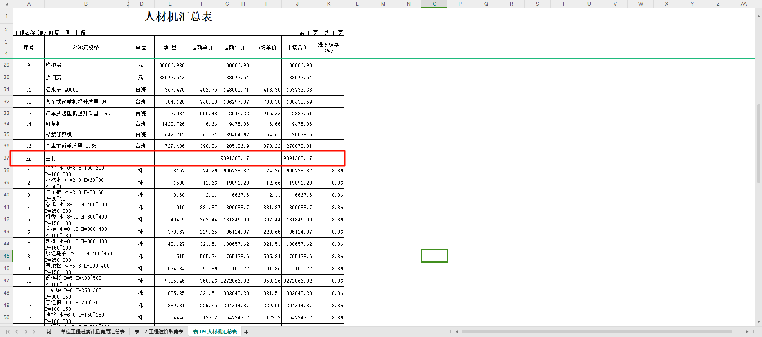The height and width of the screenshot is (337, 762).
Task: Select column O header
Action: (434, 4)
